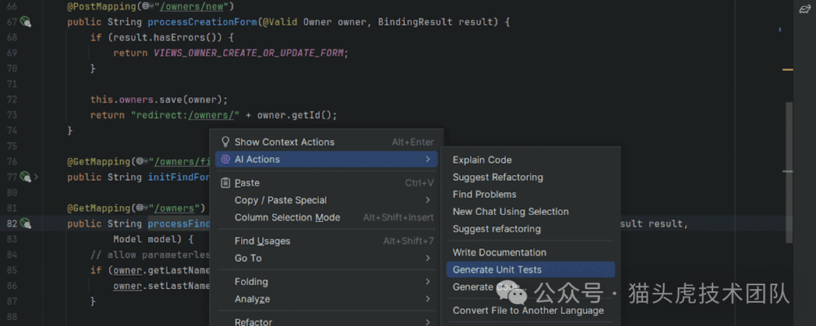Image resolution: width=816 pixels, height=326 pixels.
Task: Click the clipboard icon next to Paste
Action: pyautogui.click(x=225, y=183)
